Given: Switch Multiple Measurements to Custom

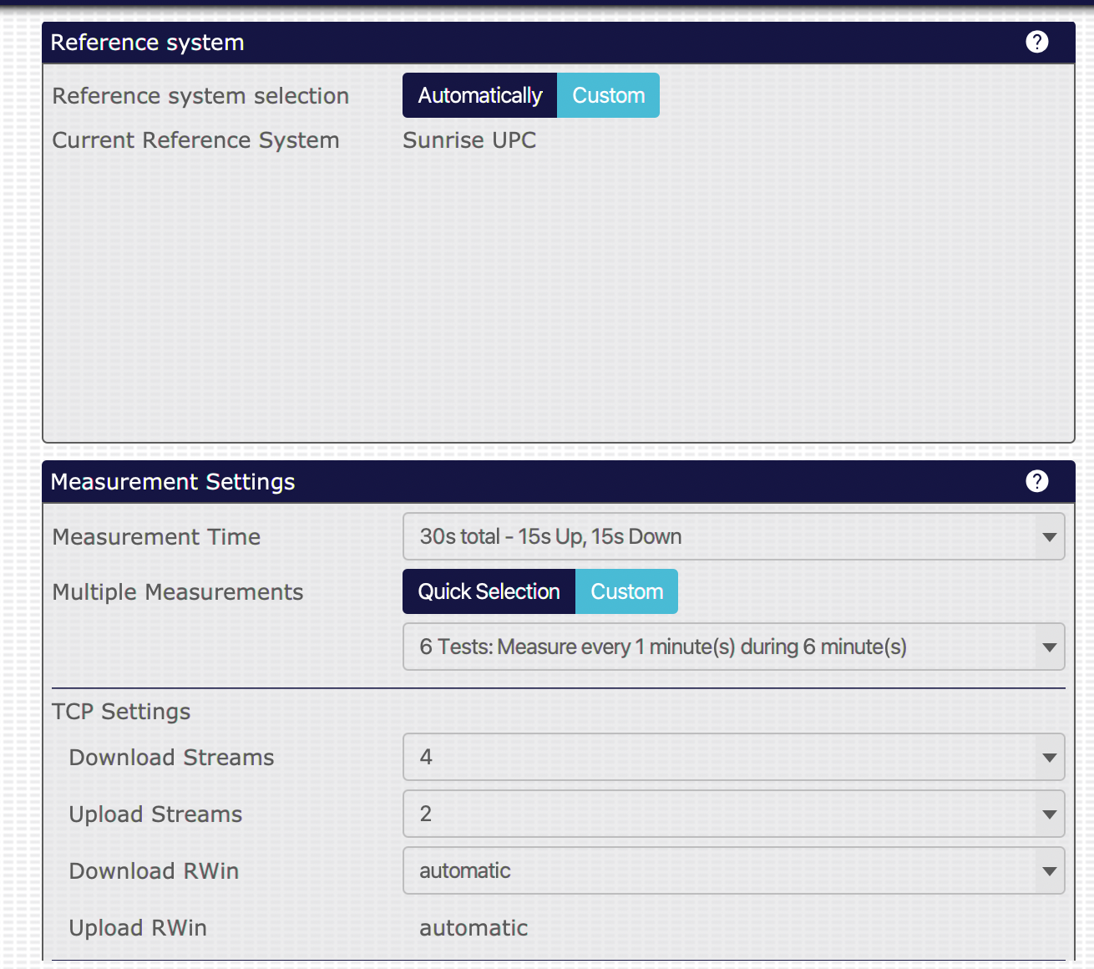Looking at the screenshot, I should click(626, 591).
